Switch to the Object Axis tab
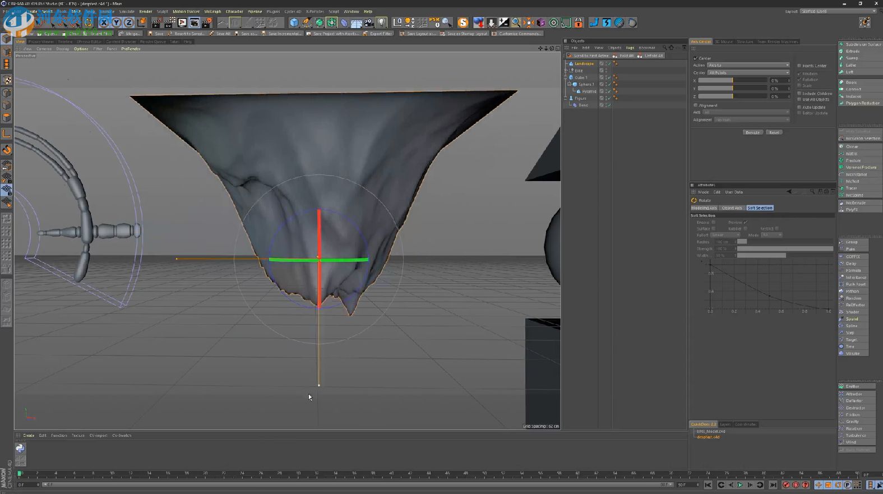This screenshot has width=883, height=494. coord(732,208)
